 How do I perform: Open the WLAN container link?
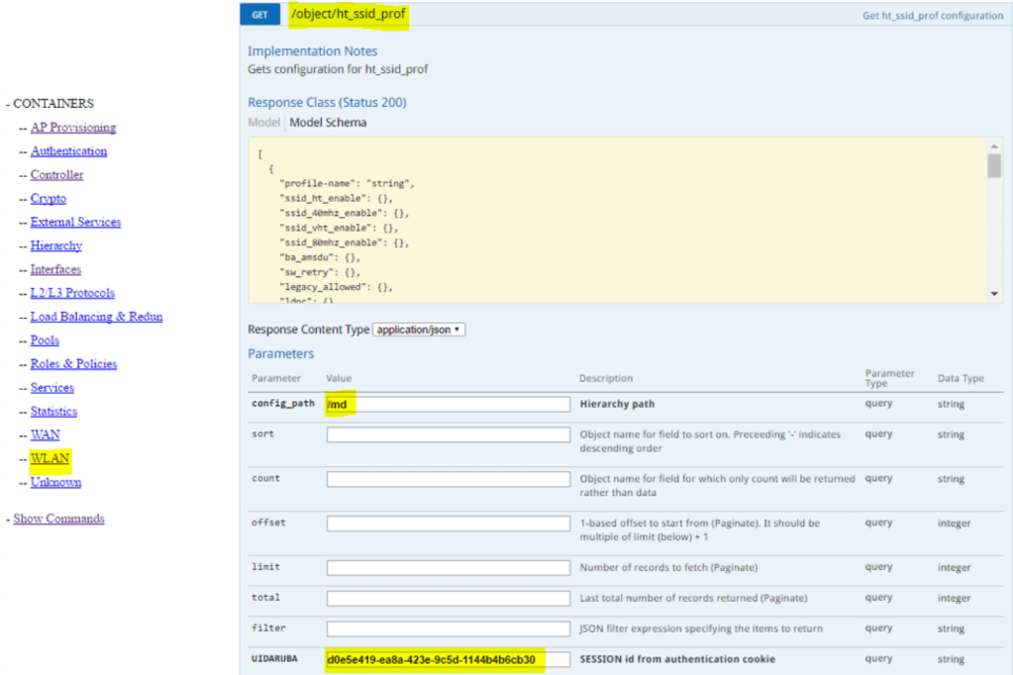[x=50, y=459]
